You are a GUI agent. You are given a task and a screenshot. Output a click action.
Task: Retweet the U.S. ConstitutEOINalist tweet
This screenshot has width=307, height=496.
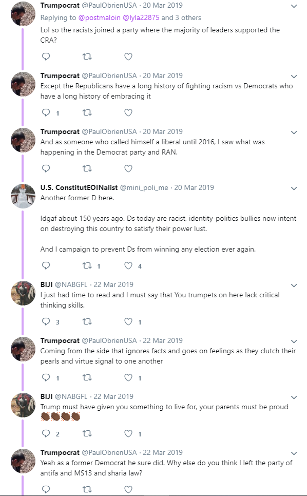click(87, 266)
